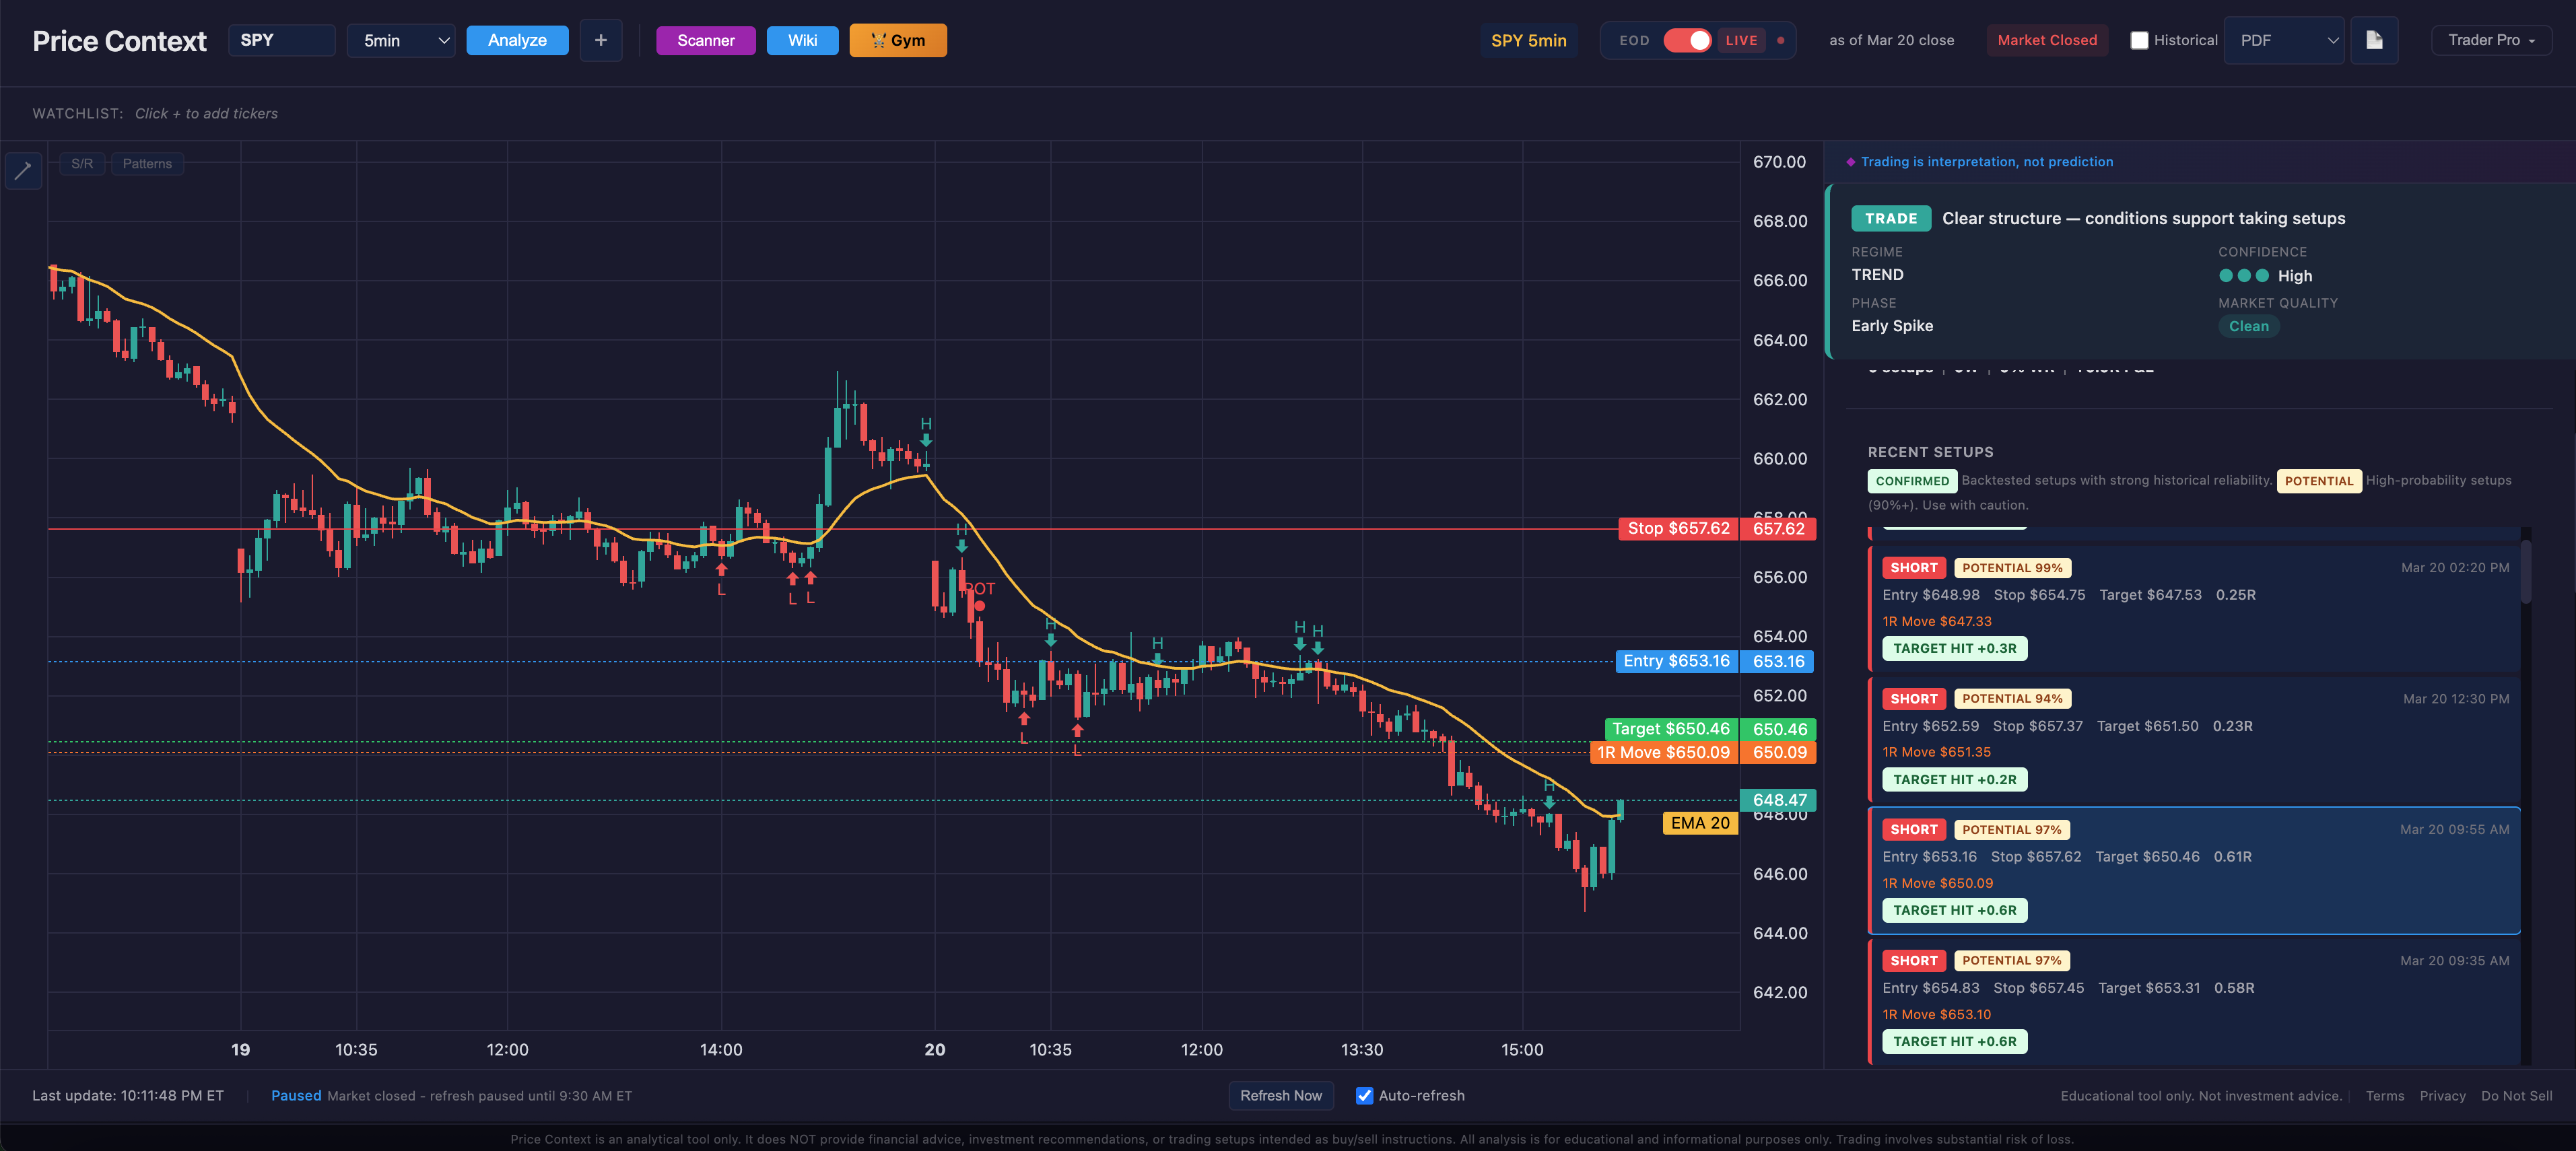This screenshot has height=1151, width=2576.
Task: Uncheck the Auto-refresh checkbox
Action: point(1364,1095)
